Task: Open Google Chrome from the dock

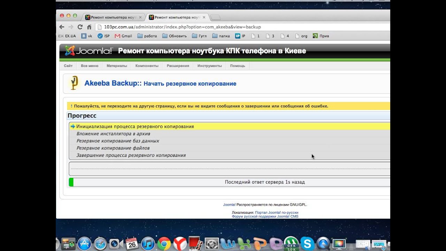Action: point(164,244)
